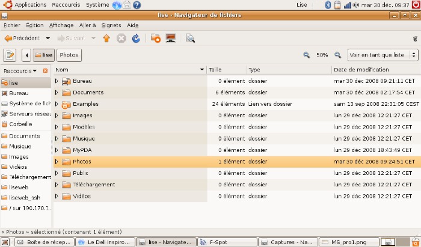Go up to parent folder arrow

[x=106, y=38]
